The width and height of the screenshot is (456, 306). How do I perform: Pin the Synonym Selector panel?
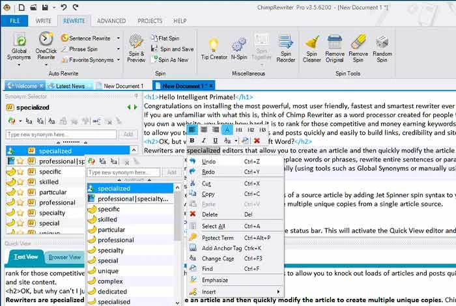coord(135,96)
